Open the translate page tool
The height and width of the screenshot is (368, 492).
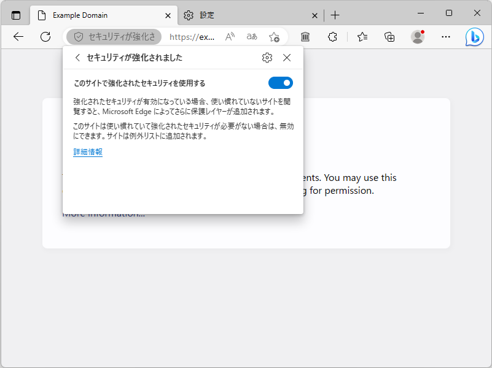(251, 37)
